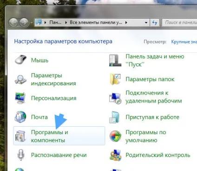The width and height of the screenshot is (197, 171).
Task: Open the Мышь mouse icon
Action: (21, 60)
